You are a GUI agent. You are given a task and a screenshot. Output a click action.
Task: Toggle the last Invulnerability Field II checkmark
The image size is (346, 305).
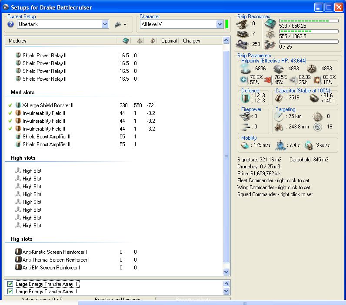click(x=10, y=128)
